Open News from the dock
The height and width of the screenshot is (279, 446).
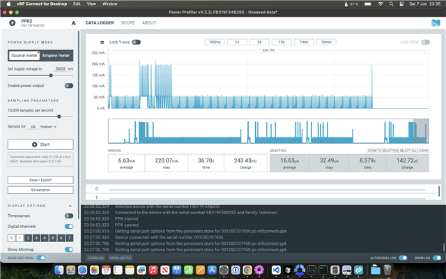(x=165, y=270)
